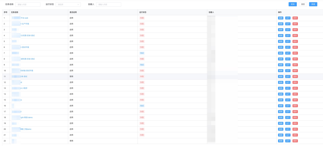This screenshot has width=323, height=146.
Task: Run the task in row 2
Action: (288, 24)
